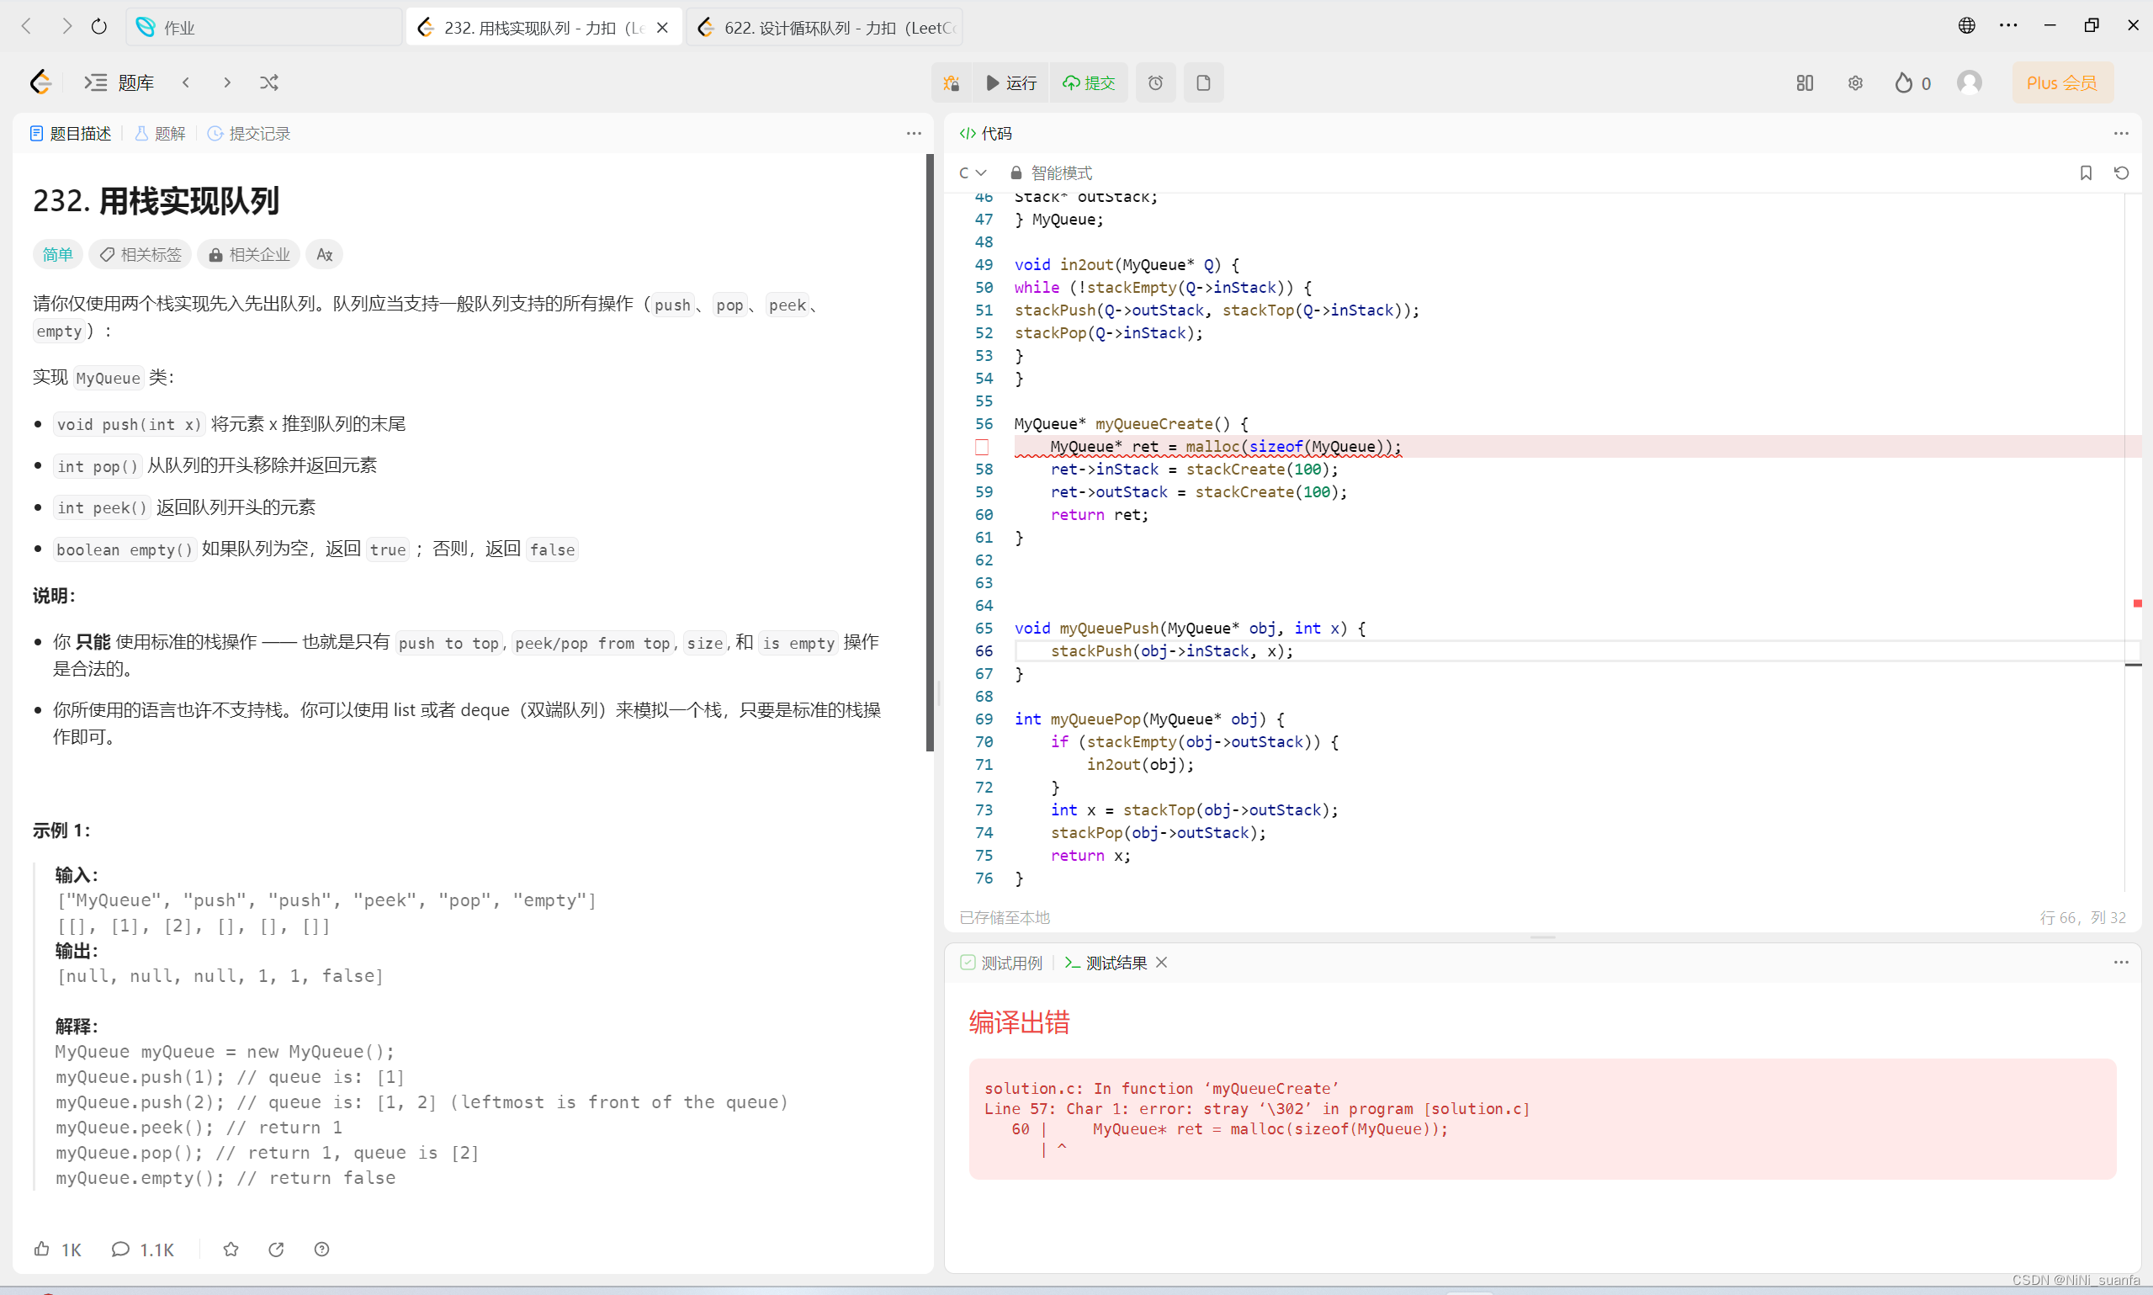This screenshot has width=2153, height=1295.
Task: Click the timer/clock icon in toolbar
Action: pos(1157,82)
